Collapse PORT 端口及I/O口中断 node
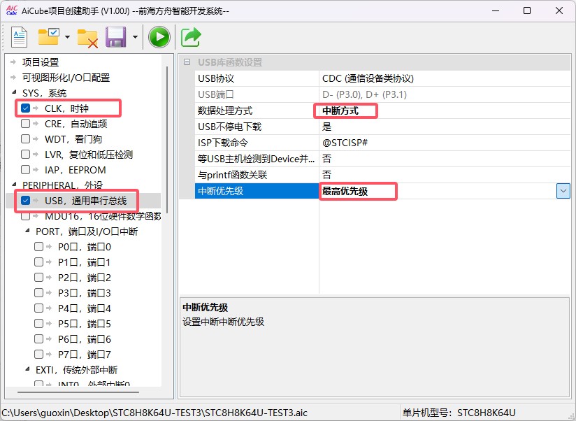Image resolution: width=576 pixels, height=421 pixels. click(27, 231)
